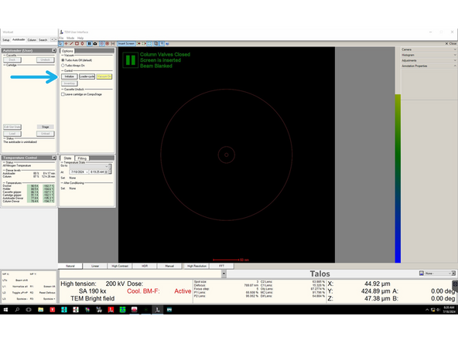Screen dimensions: 458x343
Task: Select the FFT tab
Action: tap(222, 266)
